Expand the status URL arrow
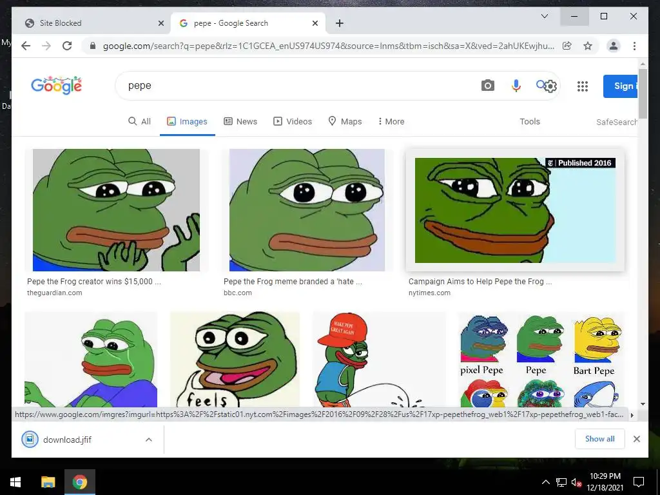Viewport: 660px width, 495px height. pos(632,415)
